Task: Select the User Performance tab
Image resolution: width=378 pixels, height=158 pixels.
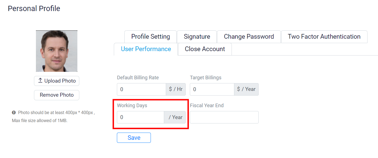Action: coord(146,49)
